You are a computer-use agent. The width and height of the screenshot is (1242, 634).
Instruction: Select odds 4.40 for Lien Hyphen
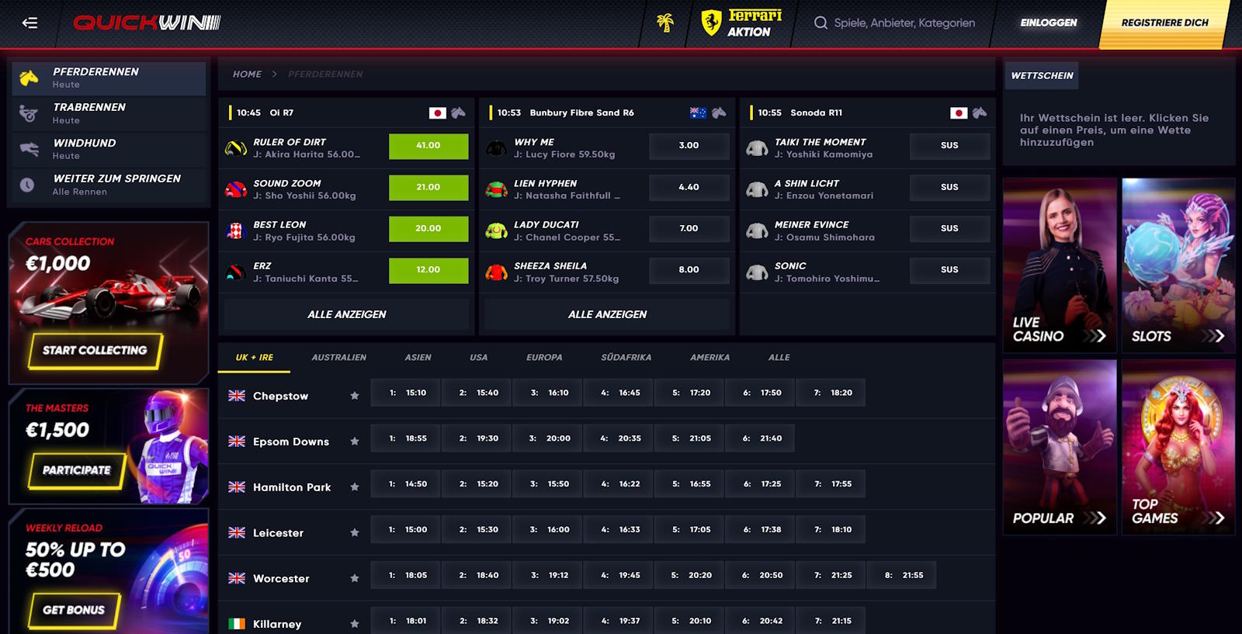pos(689,187)
